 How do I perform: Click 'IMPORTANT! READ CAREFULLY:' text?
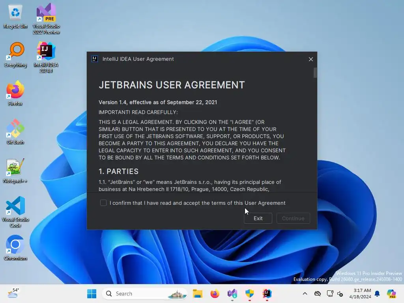point(138,112)
